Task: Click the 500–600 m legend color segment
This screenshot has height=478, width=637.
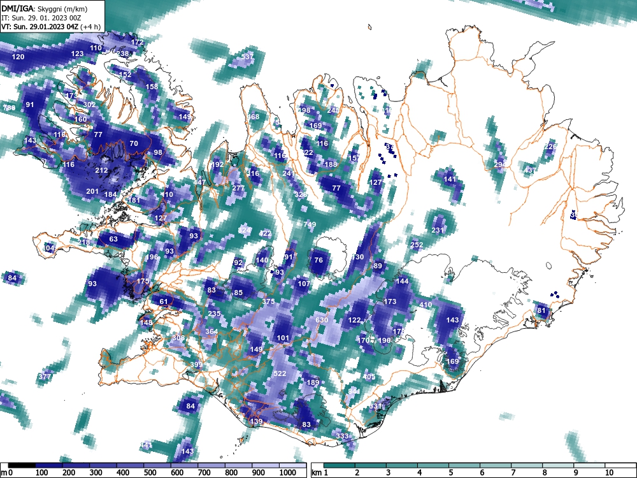Action: click(x=157, y=465)
